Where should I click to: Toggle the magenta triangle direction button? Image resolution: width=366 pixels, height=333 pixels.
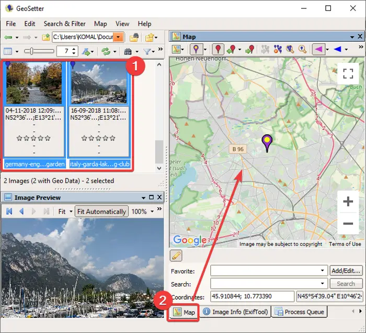pos(318,49)
